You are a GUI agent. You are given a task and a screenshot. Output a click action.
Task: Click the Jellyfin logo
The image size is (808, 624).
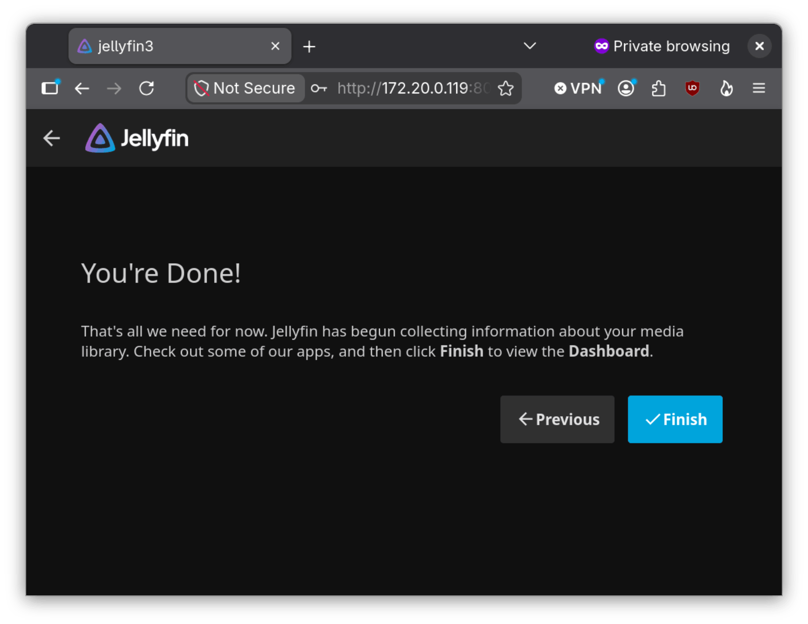point(137,138)
